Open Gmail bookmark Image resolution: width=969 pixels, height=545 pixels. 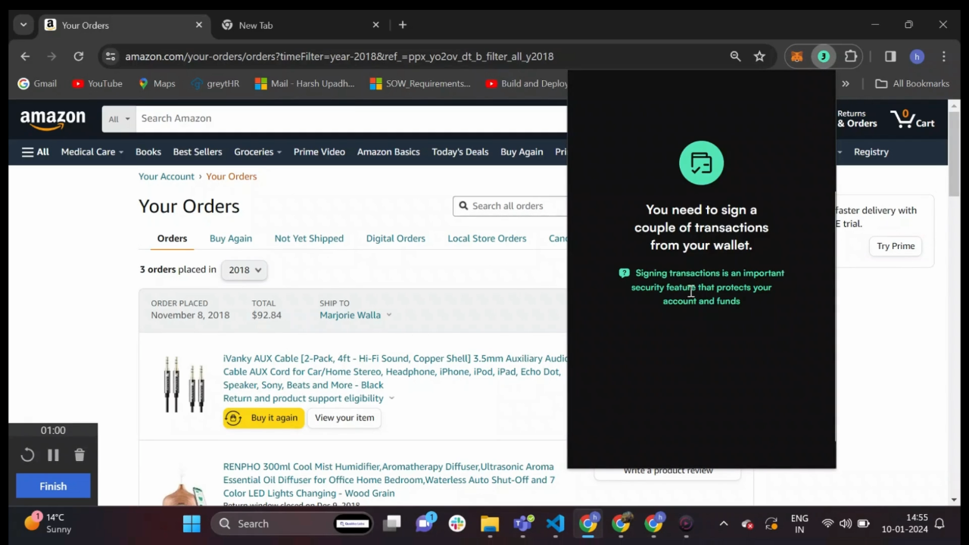click(37, 84)
